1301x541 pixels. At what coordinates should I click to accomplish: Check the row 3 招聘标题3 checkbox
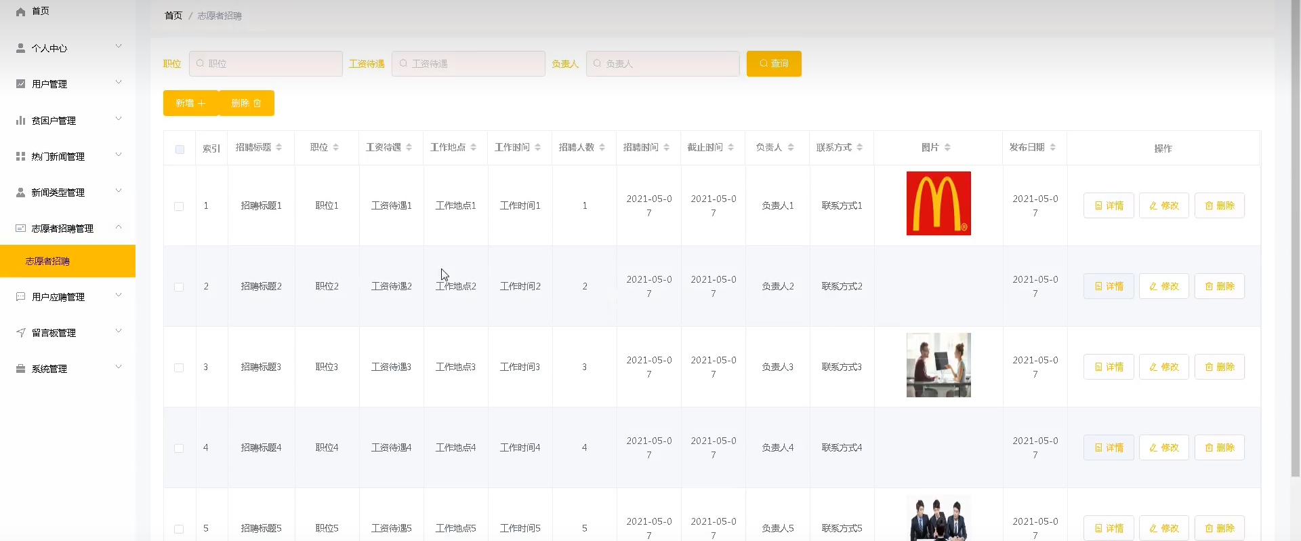click(179, 367)
